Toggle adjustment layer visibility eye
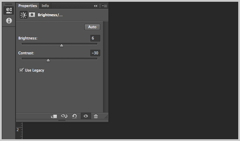 (86, 116)
